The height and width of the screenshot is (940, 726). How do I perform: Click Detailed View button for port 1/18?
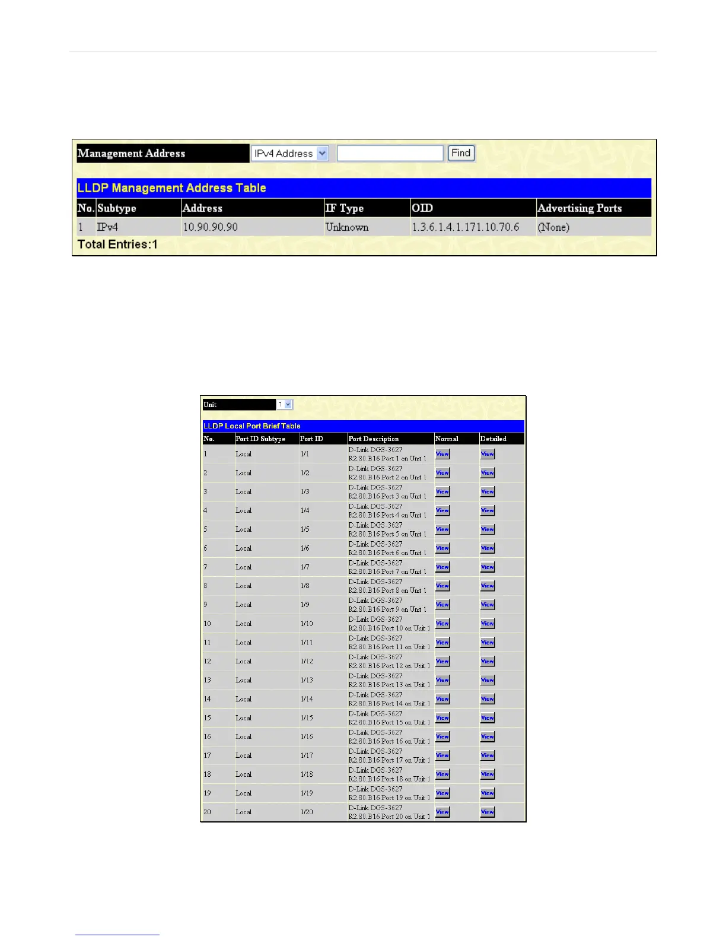tap(488, 774)
